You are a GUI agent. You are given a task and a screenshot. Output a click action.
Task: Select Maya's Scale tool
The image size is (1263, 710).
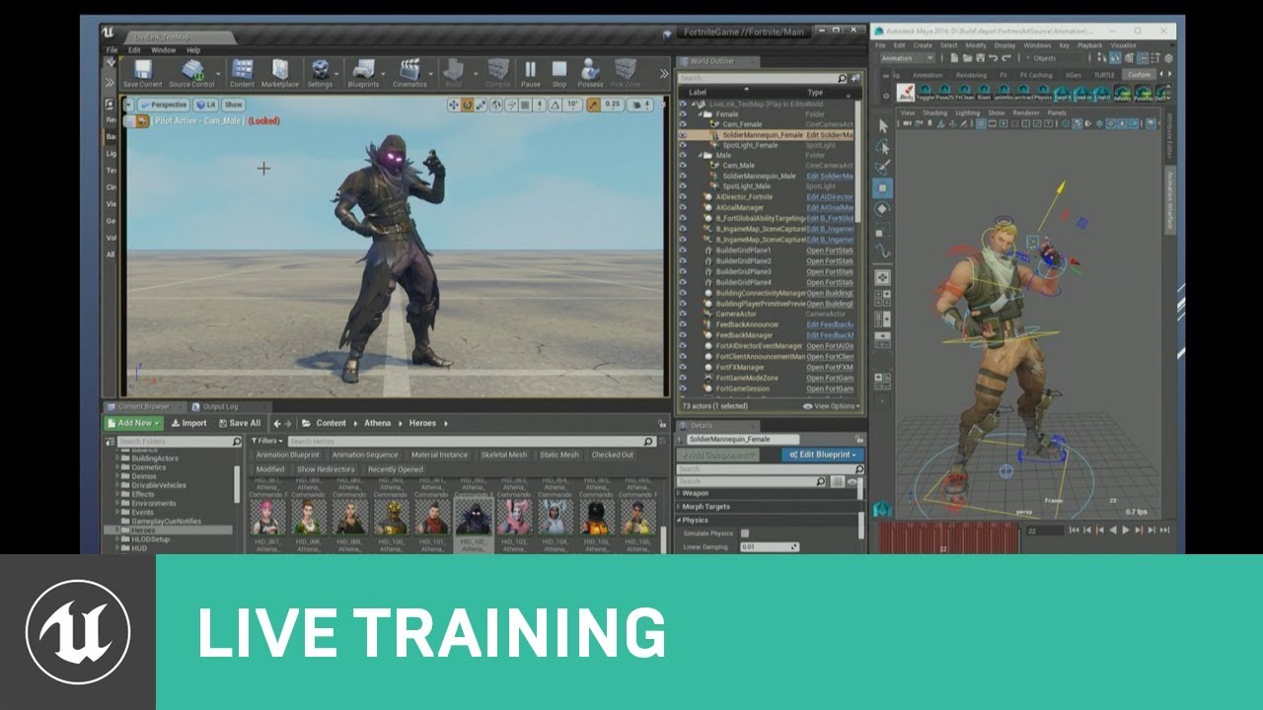click(883, 230)
